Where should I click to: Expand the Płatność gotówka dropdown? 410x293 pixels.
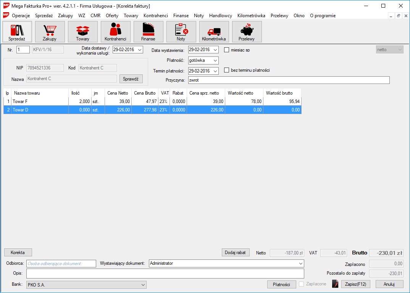coord(215,60)
